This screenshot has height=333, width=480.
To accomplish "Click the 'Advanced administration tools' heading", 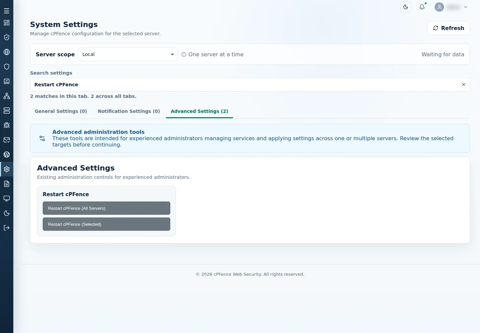I will 98,132.
